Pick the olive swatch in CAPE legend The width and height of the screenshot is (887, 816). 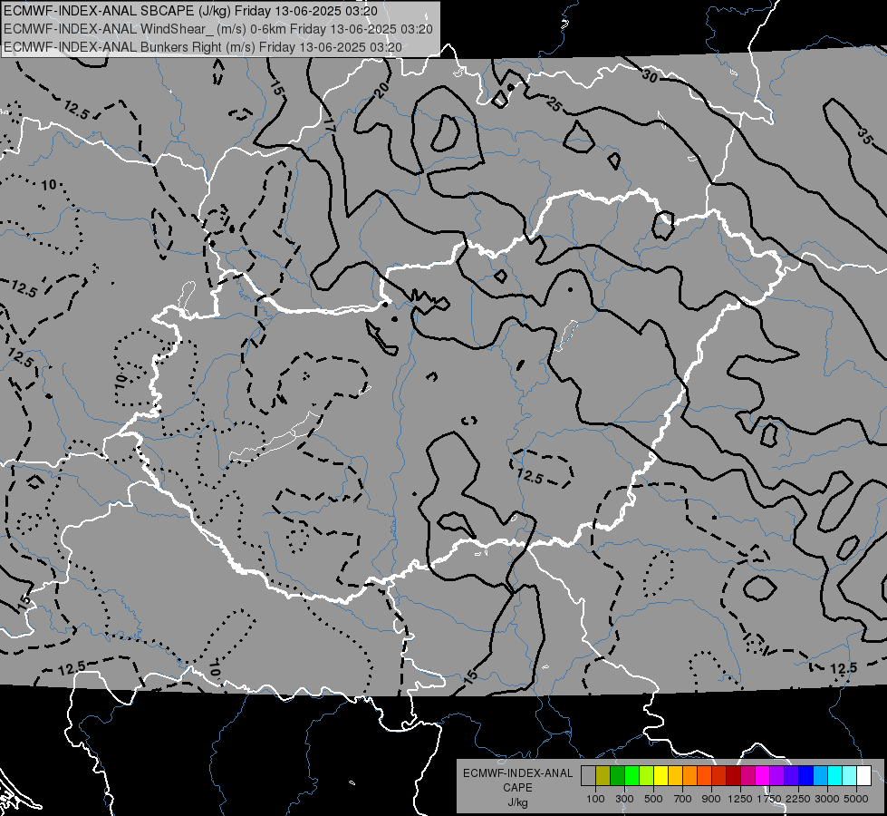pos(603,775)
